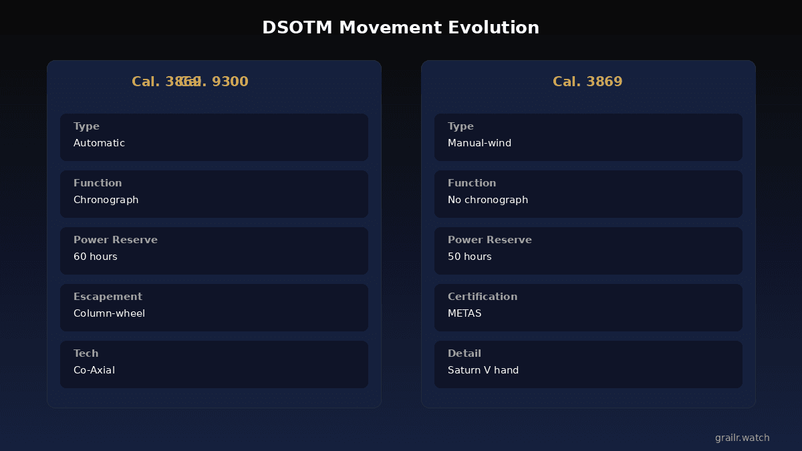Viewport: 802px width, 451px height.
Task: Select the "50 hours" power reserve value
Action: pyautogui.click(x=470, y=257)
